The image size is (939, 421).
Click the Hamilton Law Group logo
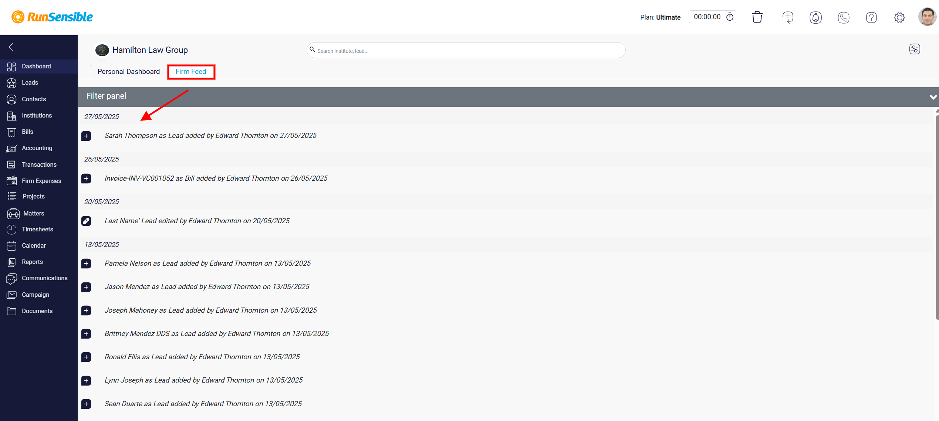pyautogui.click(x=102, y=50)
